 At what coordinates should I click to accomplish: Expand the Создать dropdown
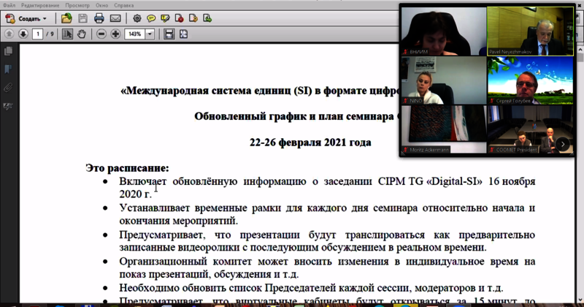click(x=44, y=18)
